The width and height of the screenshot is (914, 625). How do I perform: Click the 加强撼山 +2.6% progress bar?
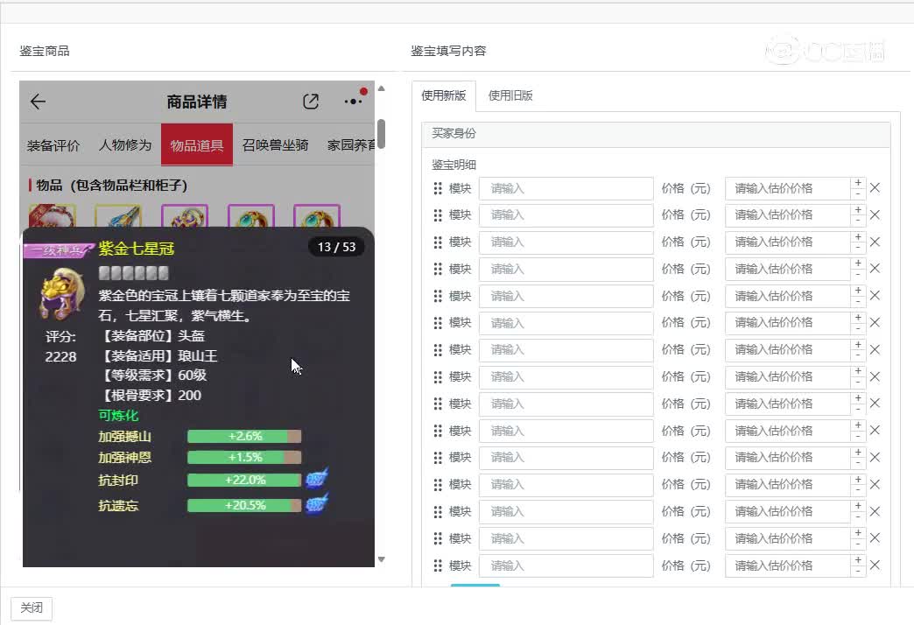tap(244, 436)
